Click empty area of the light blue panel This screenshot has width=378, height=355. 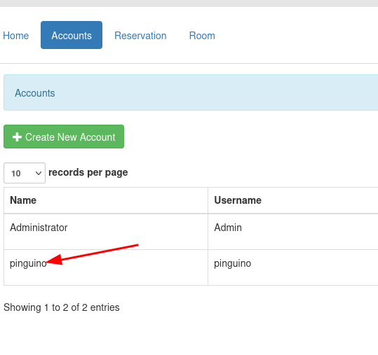pos(217,92)
